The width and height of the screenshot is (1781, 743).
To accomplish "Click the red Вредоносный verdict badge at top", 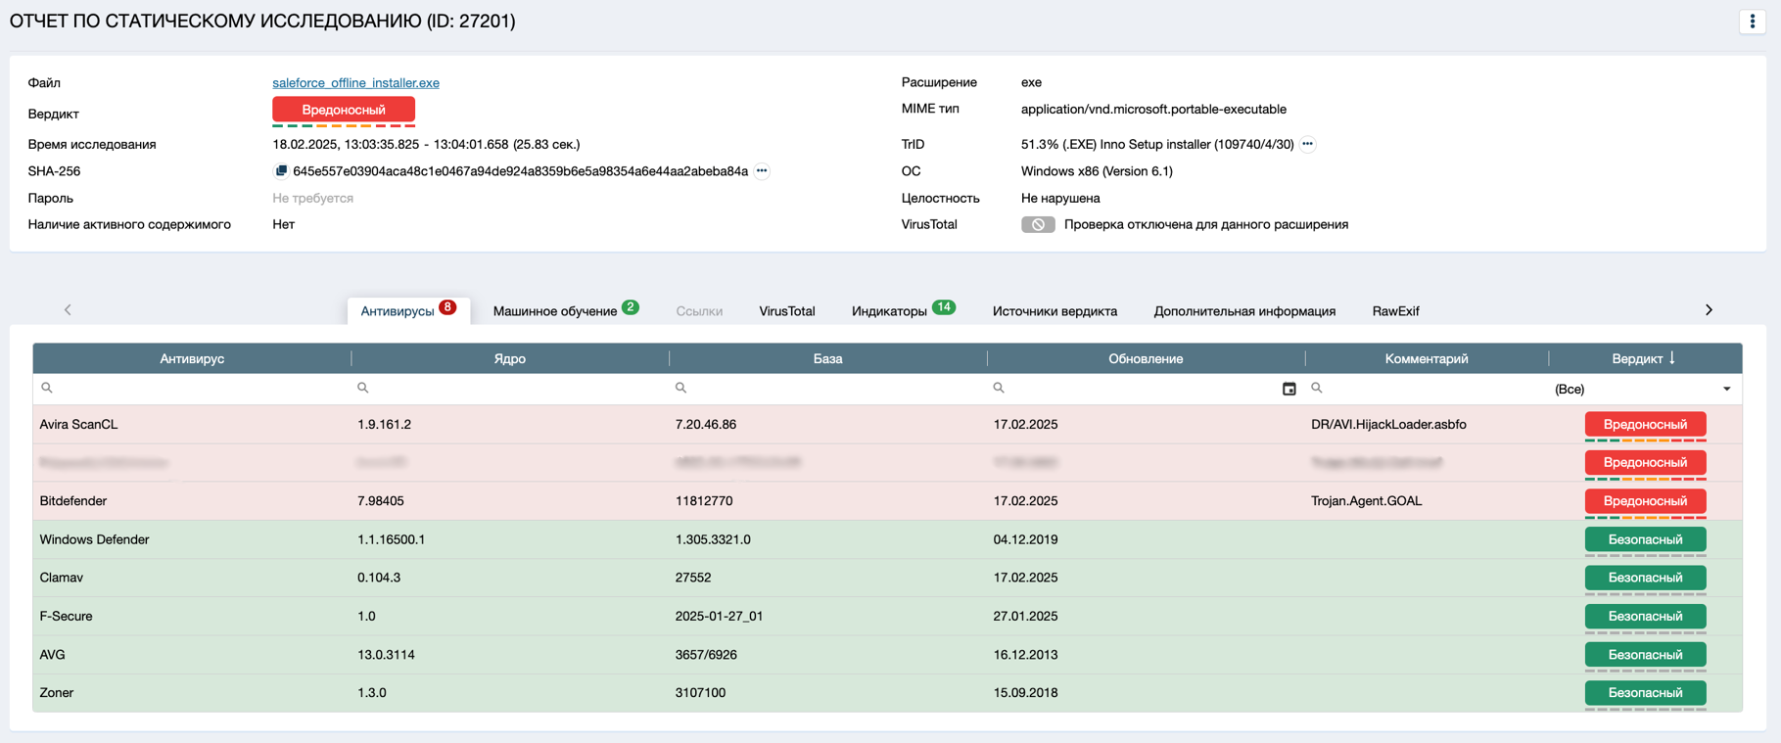I will point(344,110).
